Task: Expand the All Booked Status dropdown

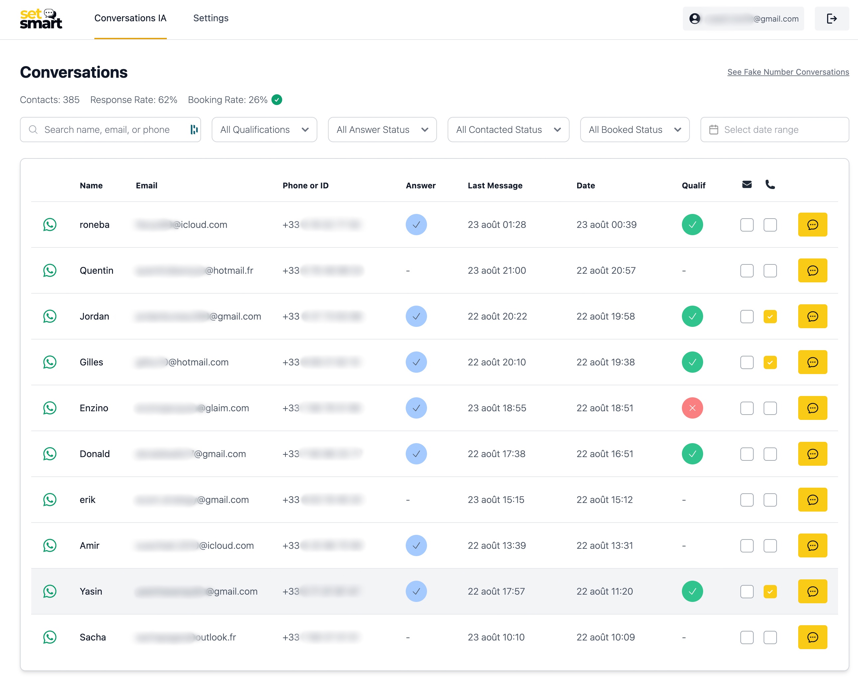Action: pyautogui.click(x=634, y=130)
